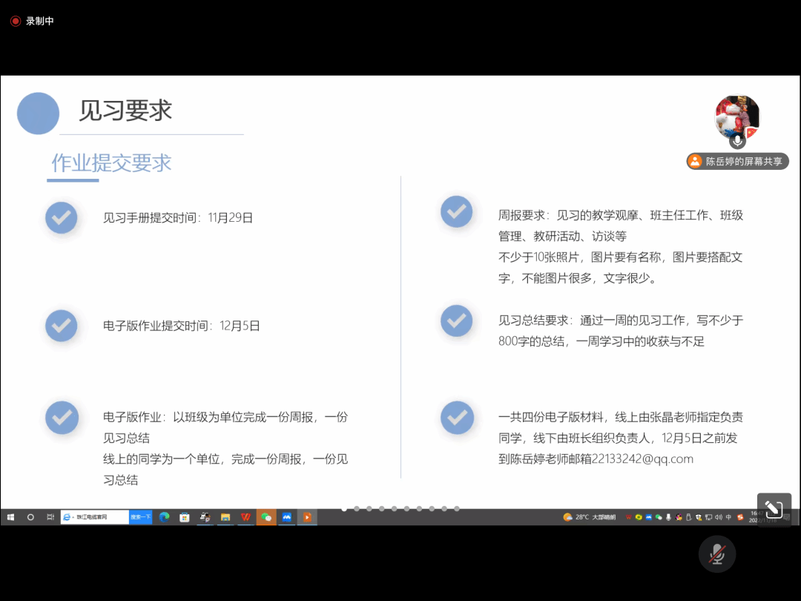Open the presenter's avatar thumbnail

[736, 116]
